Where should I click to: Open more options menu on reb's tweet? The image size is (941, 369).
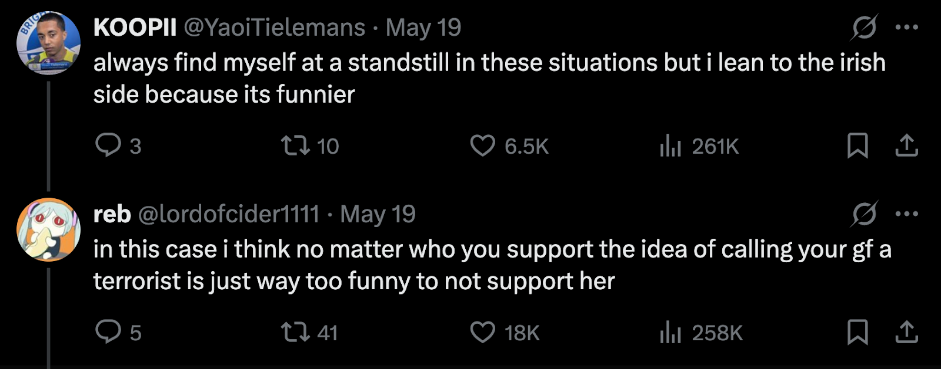[x=906, y=214]
